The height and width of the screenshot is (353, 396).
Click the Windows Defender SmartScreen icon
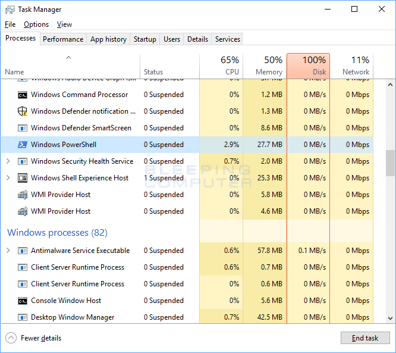tap(23, 128)
